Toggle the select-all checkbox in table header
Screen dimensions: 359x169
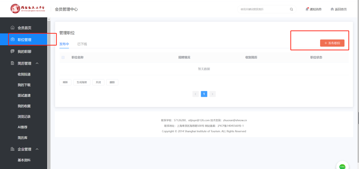tap(63, 58)
